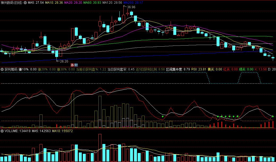Click the volume MA5: 142563 label
276x162 pixels.
click(41, 131)
